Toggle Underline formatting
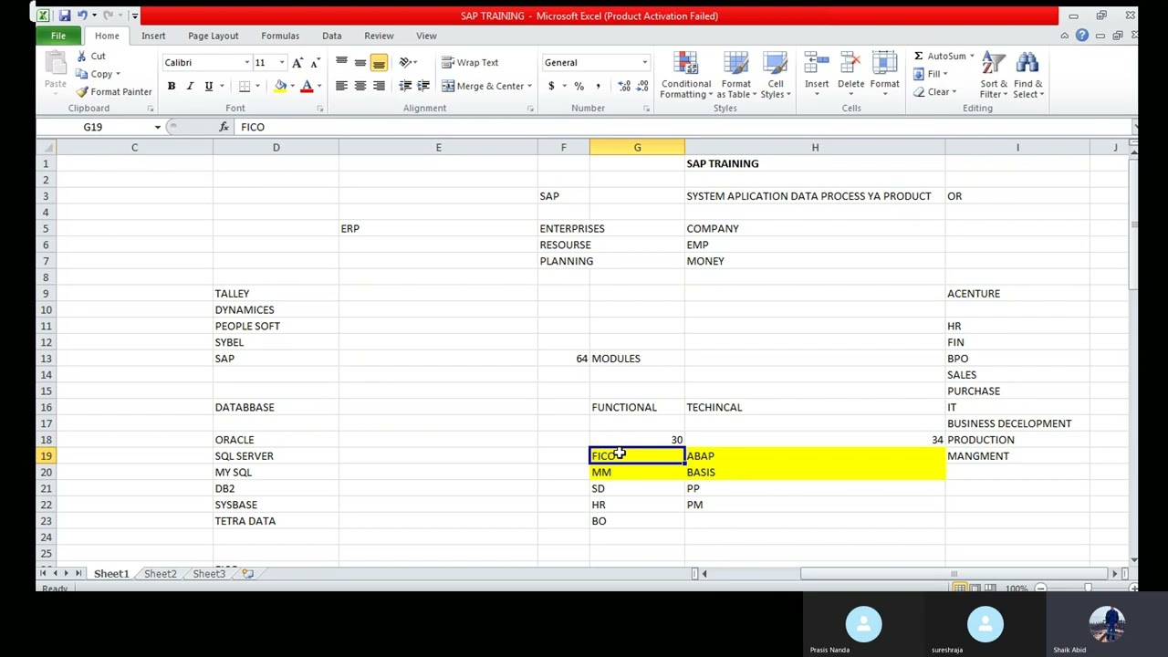The height and width of the screenshot is (657, 1168). 208,86
